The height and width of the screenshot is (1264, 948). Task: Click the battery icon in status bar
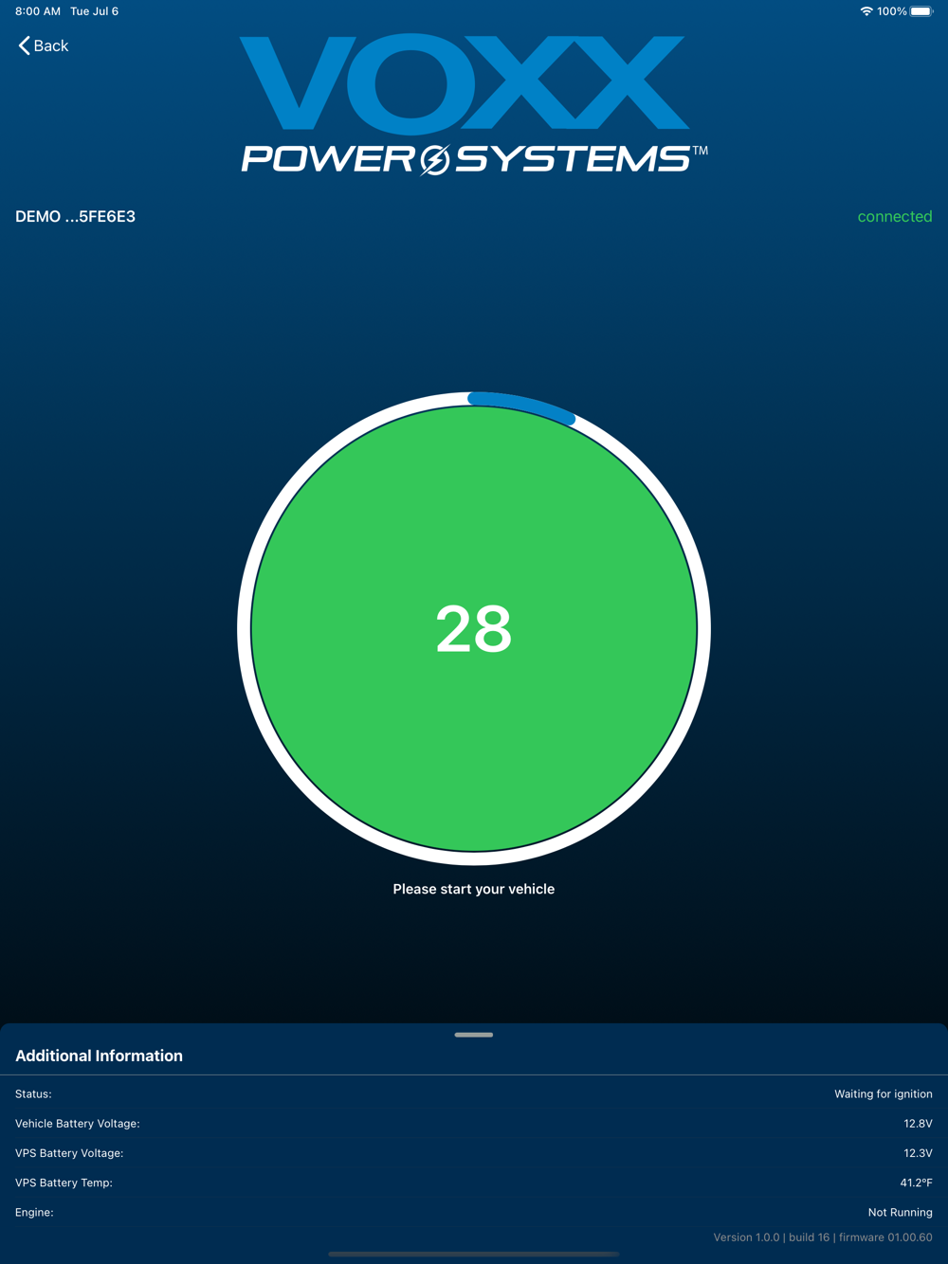pos(921,11)
